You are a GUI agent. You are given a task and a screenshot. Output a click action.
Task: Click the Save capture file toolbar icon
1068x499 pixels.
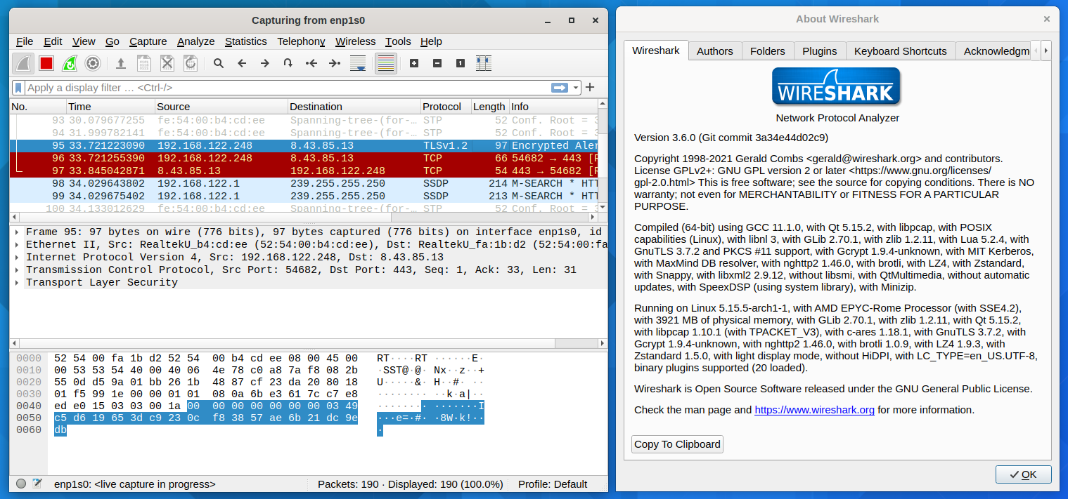[x=144, y=63]
